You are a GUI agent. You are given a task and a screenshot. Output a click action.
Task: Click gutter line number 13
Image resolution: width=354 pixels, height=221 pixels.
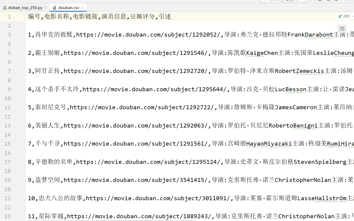[x=8, y=126]
